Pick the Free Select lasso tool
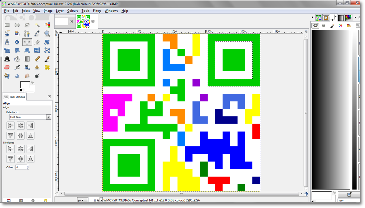Screen dimensions: 365x208 tap(27, 25)
